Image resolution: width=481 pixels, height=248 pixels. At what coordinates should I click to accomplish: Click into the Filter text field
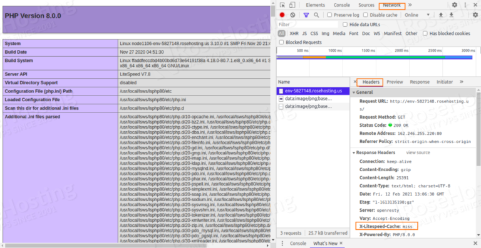308,24
